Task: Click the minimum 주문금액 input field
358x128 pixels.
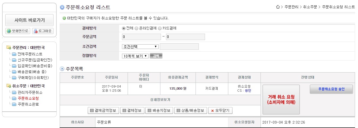Action: tap(141, 37)
